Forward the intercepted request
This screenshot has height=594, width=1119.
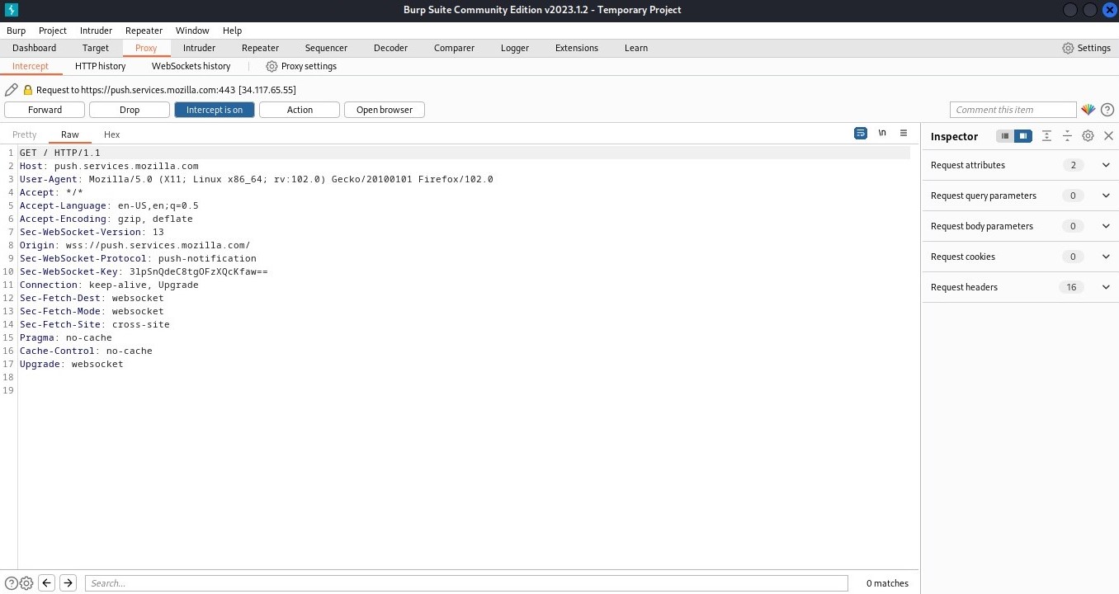(45, 110)
